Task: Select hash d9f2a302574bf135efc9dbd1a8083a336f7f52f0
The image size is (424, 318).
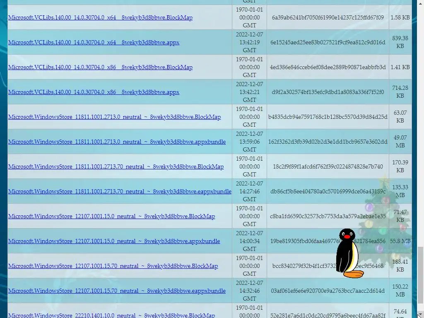Action: (x=328, y=92)
